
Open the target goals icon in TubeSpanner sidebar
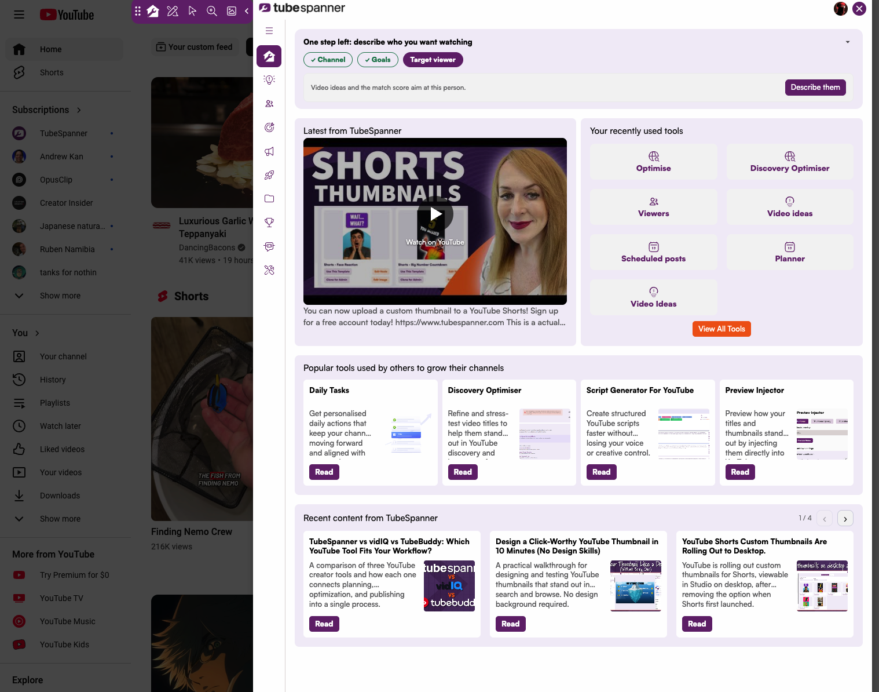(x=269, y=128)
